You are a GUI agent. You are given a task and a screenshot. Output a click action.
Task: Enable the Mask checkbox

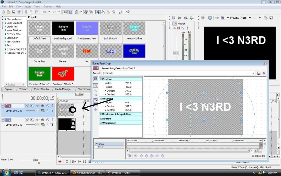point(96,147)
